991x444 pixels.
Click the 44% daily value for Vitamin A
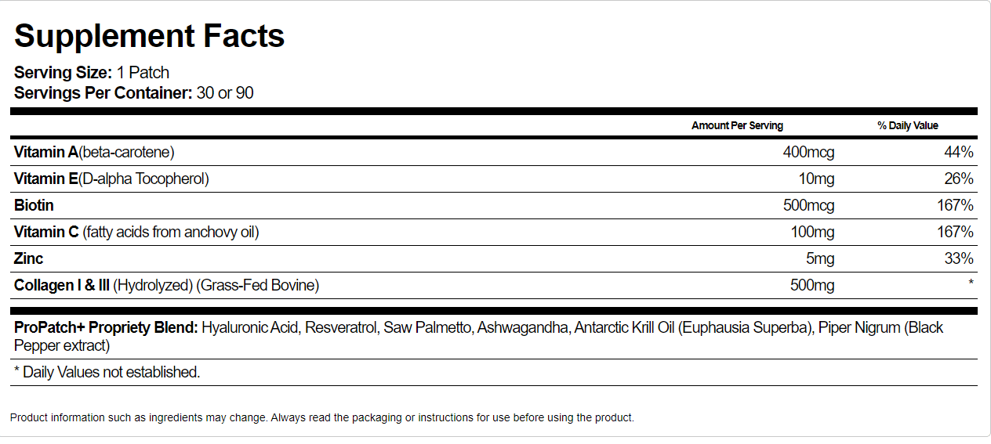click(x=959, y=152)
